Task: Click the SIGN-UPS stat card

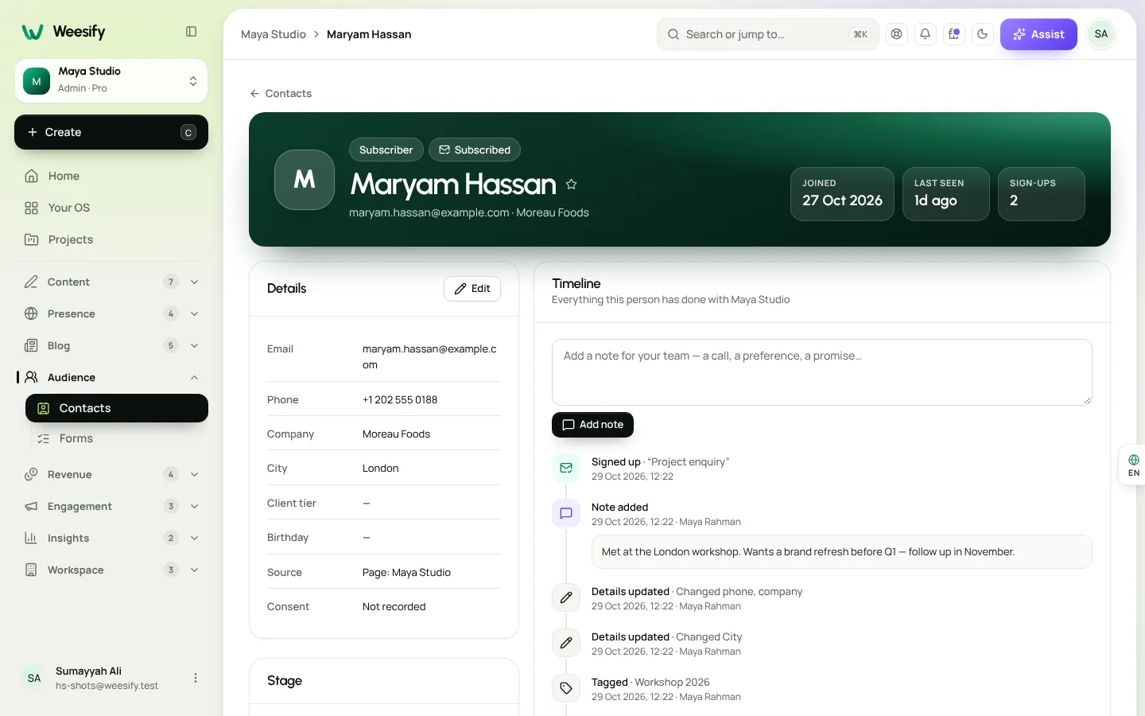Action: 1042,194
